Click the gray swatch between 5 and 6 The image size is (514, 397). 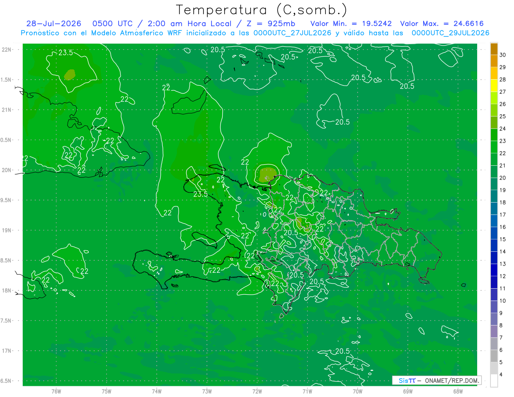(494, 356)
